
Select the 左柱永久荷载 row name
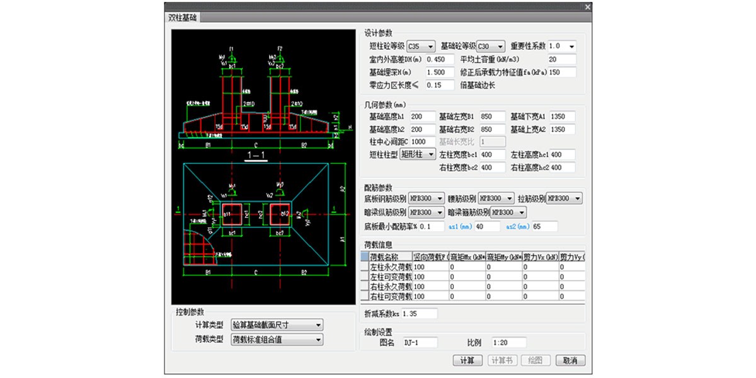click(x=391, y=267)
